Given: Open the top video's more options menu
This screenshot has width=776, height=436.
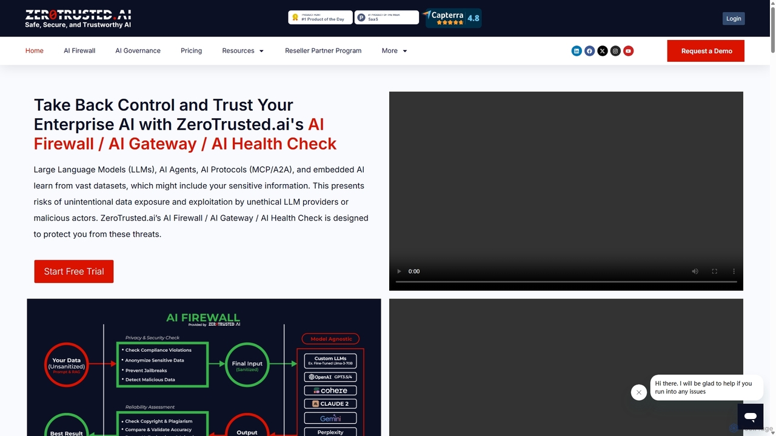Looking at the screenshot, I should (734, 271).
